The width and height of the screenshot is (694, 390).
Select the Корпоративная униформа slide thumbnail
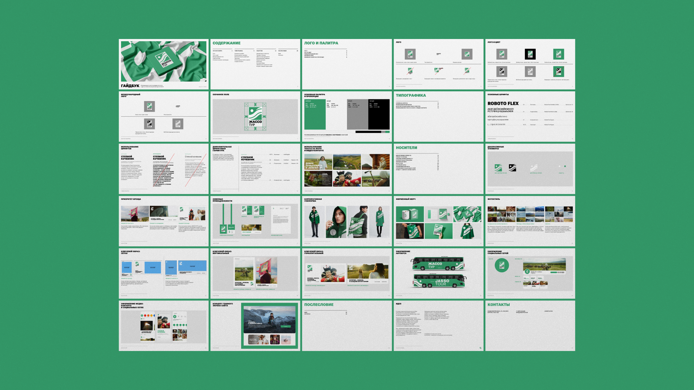[x=347, y=221]
